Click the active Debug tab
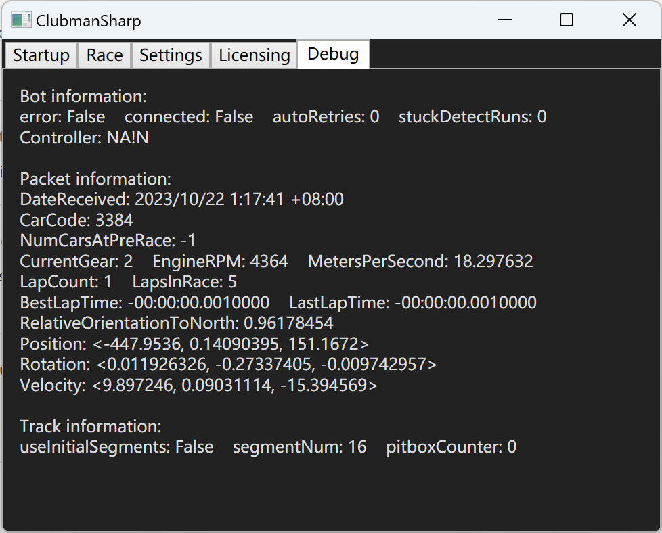The image size is (662, 533). tap(332, 55)
